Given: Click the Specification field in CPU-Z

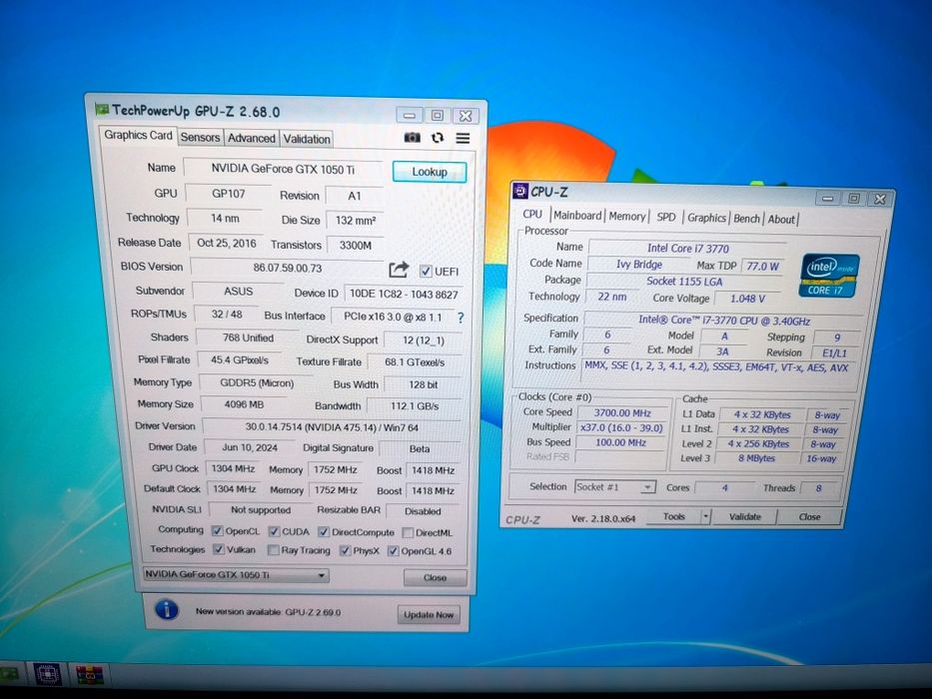Looking at the screenshot, I should (724, 321).
